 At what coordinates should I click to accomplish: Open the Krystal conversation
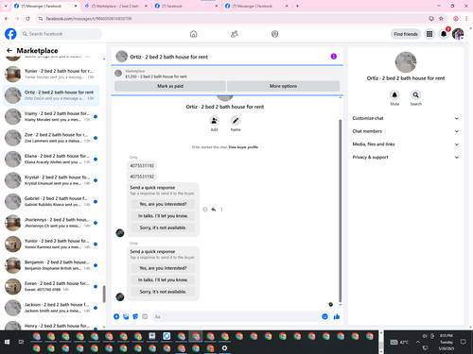[51, 180]
